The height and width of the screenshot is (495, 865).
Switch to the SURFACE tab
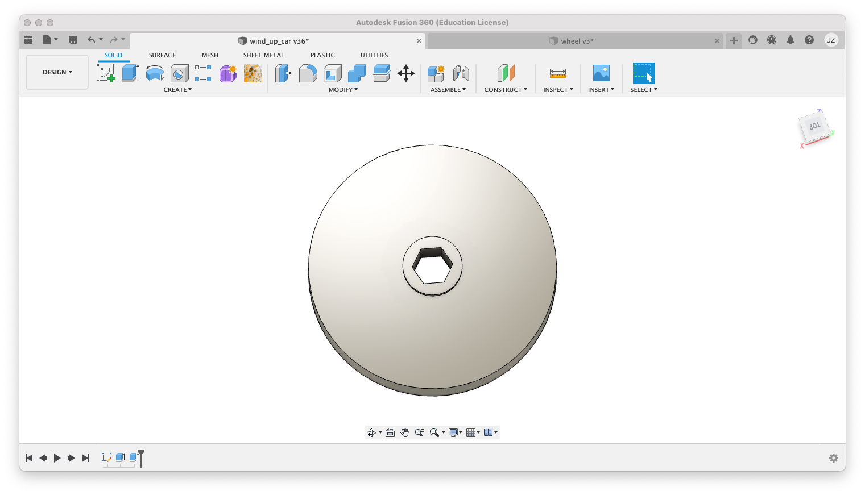[162, 55]
